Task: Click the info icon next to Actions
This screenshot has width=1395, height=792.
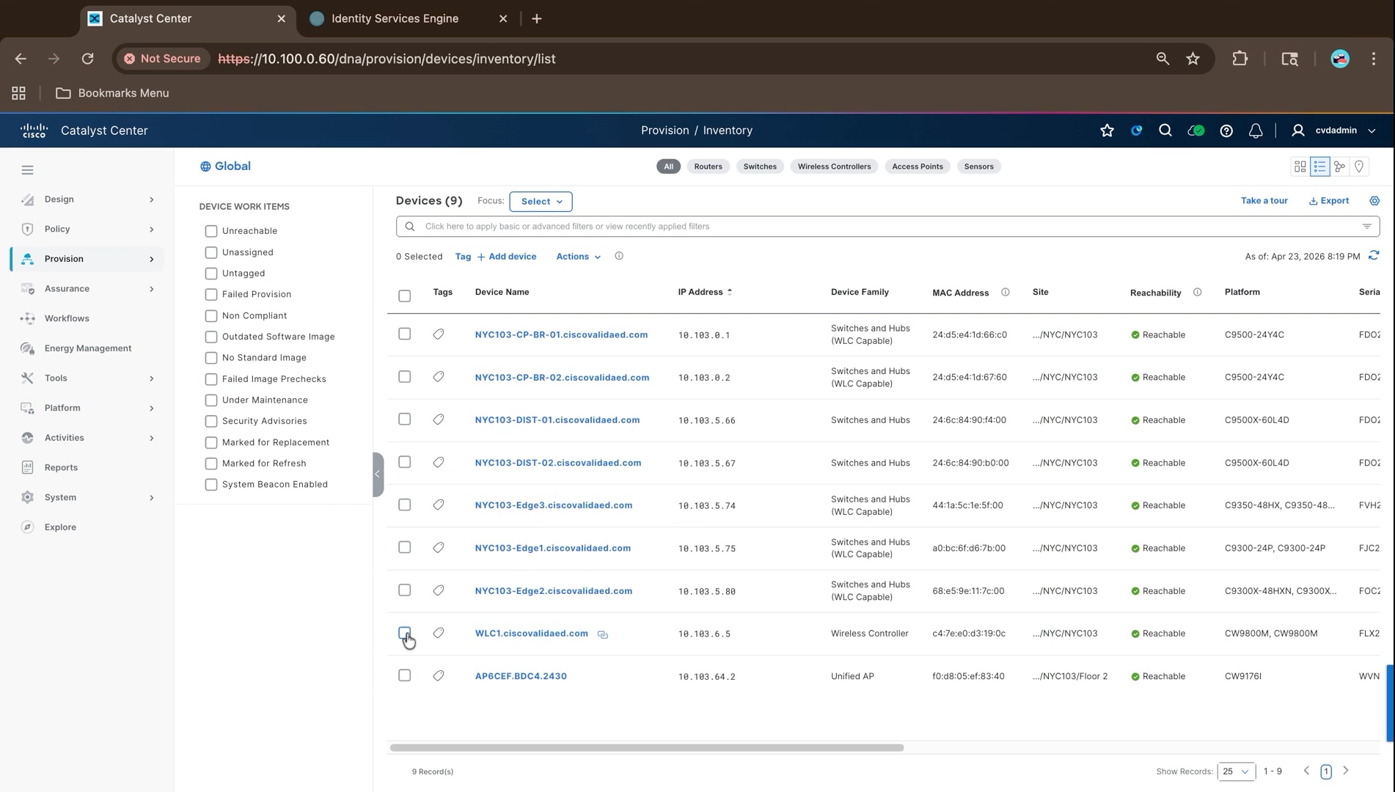Action: 618,256
